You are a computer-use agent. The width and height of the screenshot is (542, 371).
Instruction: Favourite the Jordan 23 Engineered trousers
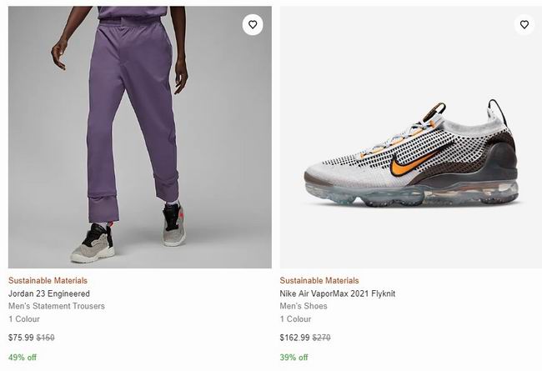[253, 25]
